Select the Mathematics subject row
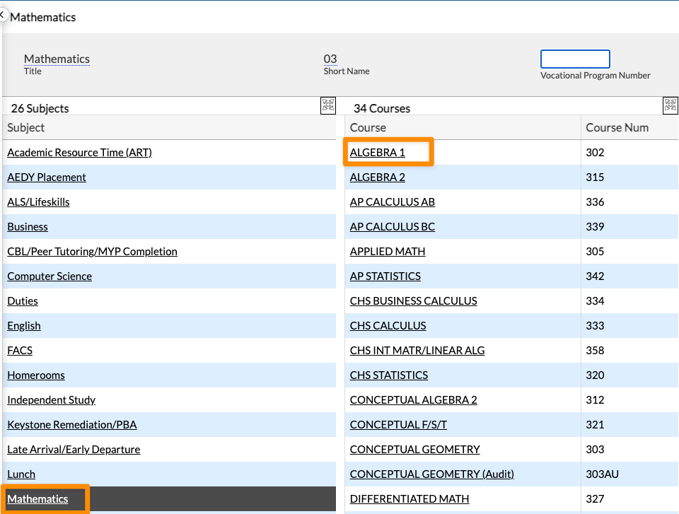The width and height of the screenshot is (679, 514). 37,499
